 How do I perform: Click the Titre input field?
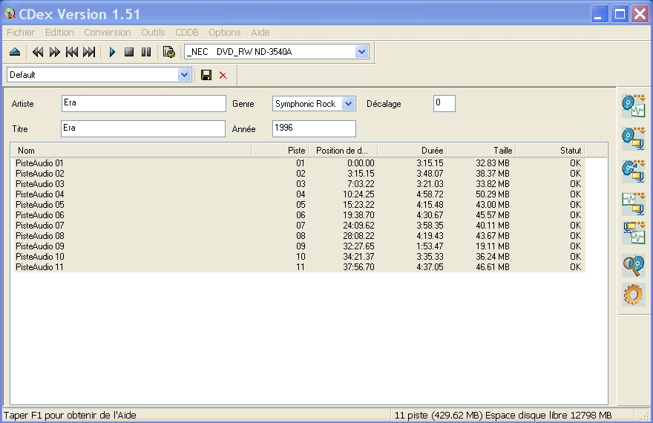(143, 128)
